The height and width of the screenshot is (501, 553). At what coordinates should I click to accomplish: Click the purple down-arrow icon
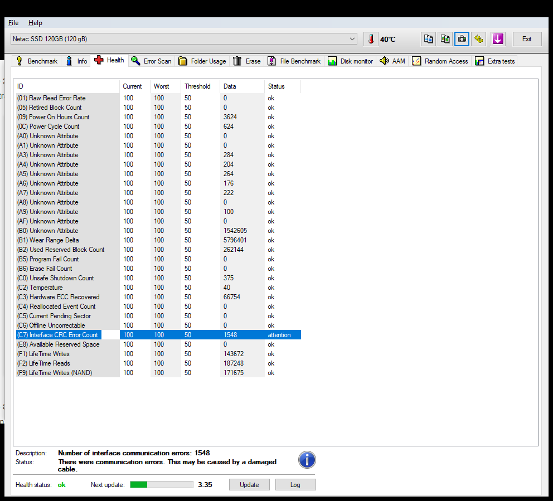tap(498, 39)
